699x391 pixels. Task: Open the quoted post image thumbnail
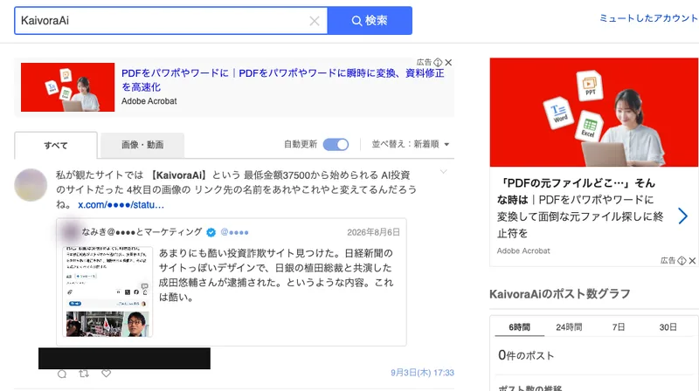(x=107, y=292)
